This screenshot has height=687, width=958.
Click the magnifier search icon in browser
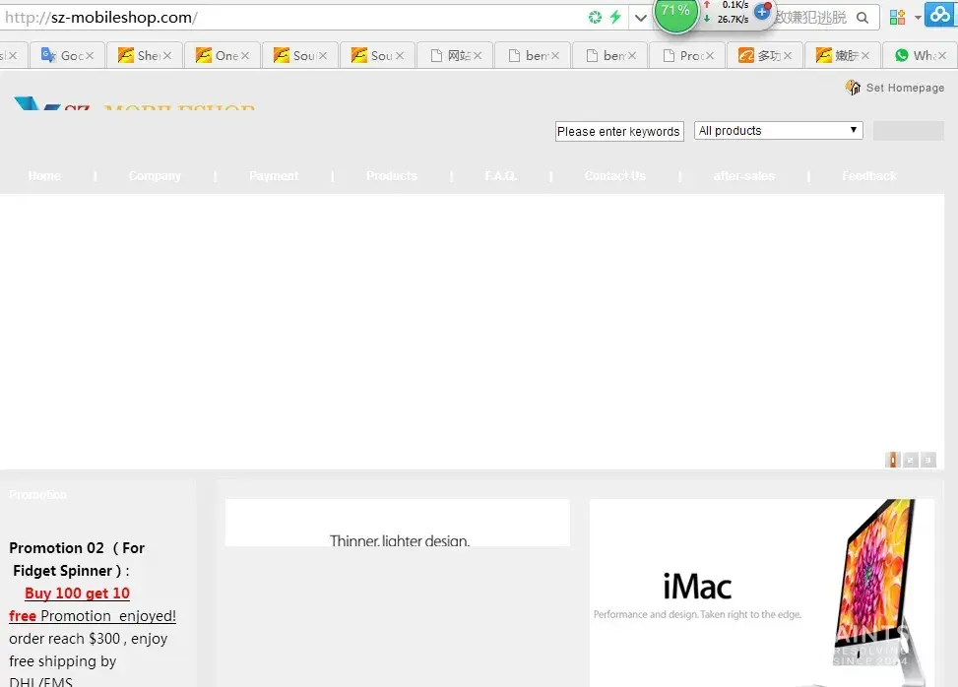(x=862, y=18)
